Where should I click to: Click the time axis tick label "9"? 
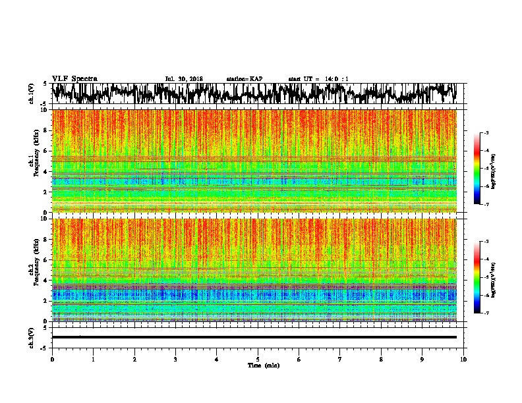422,359
